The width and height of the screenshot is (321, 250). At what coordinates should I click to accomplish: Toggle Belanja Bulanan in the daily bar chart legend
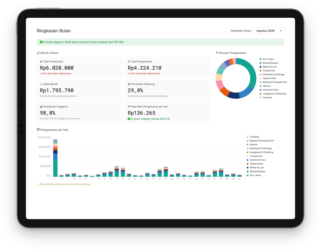tap(256, 172)
